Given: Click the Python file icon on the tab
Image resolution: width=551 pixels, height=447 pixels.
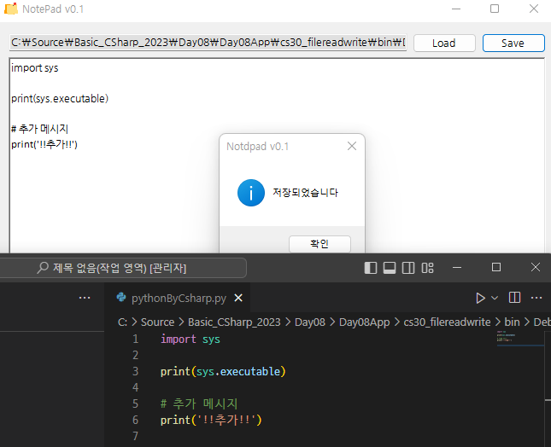Looking at the screenshot, I should [x=121, y=298].
